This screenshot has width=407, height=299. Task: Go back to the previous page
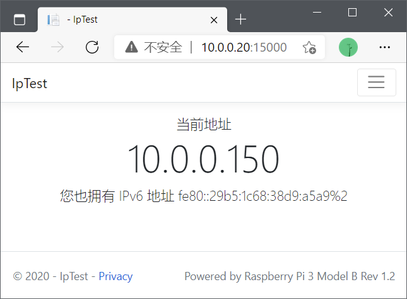23,47
